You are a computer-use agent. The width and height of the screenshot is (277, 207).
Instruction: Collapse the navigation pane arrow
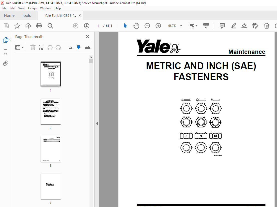tap(97, 123)
